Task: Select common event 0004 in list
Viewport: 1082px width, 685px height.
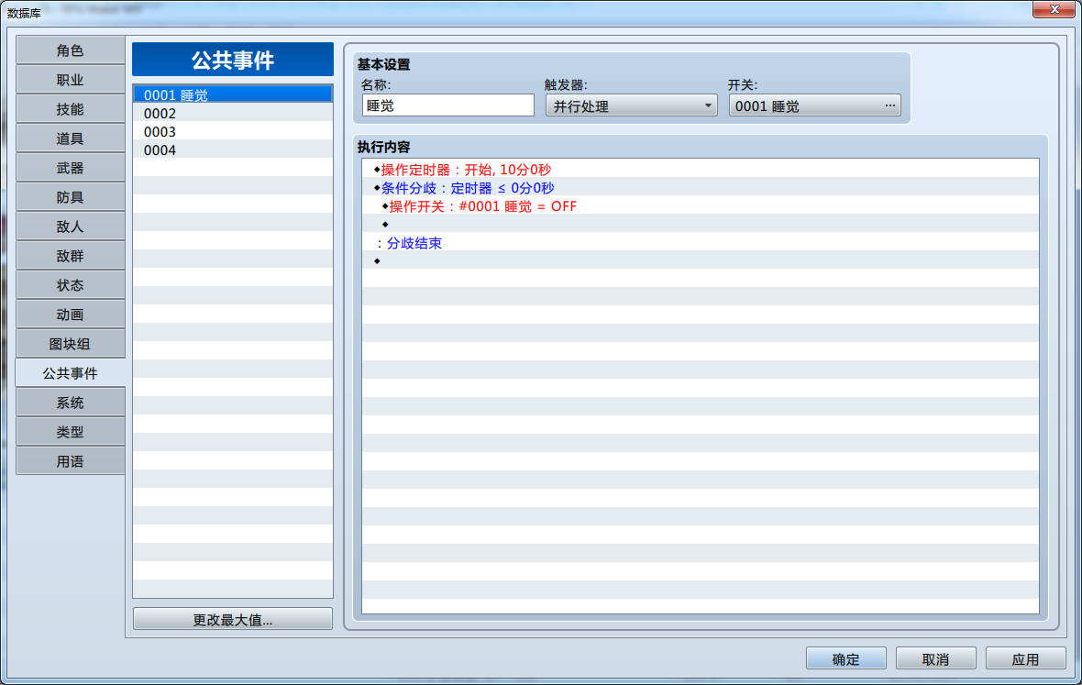Action: click(x=233, y=149)
